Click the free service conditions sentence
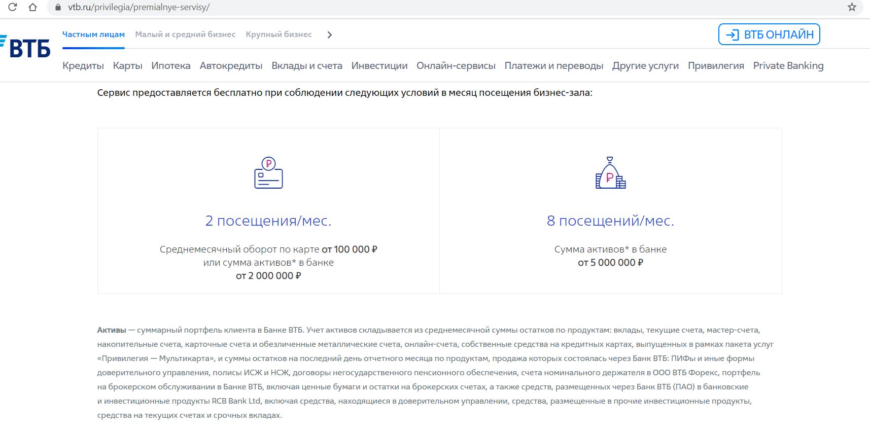Screen dimensions: 870x430 click(345, 93)
